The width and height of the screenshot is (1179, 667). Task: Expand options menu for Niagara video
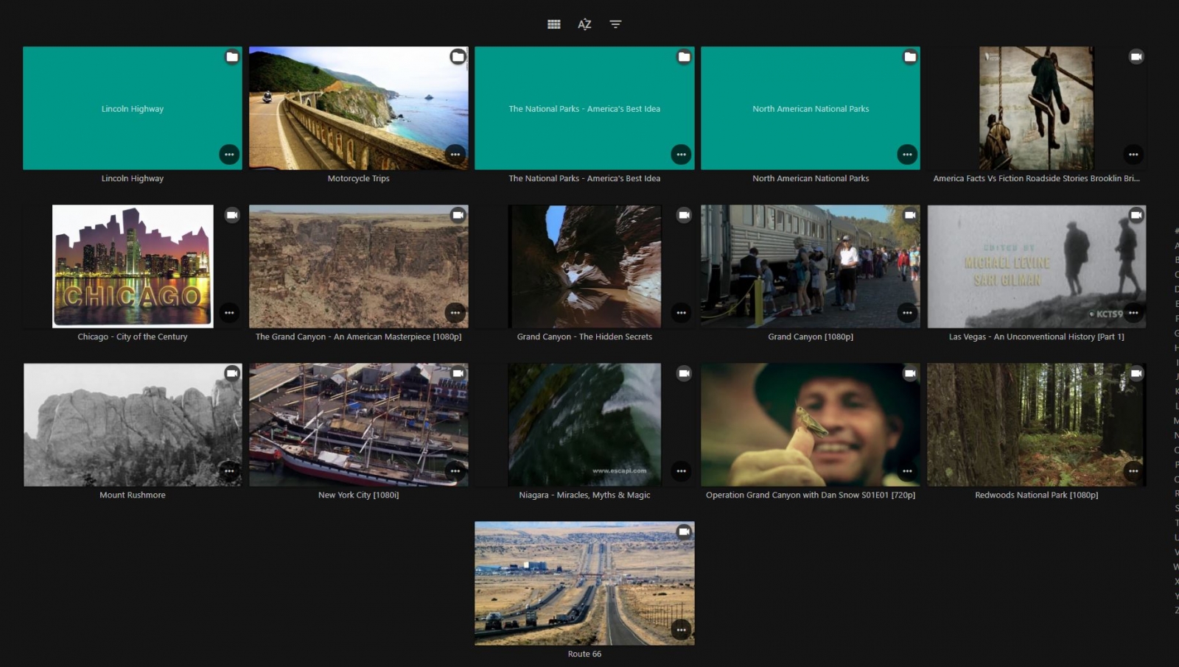(x=681, y=471)
